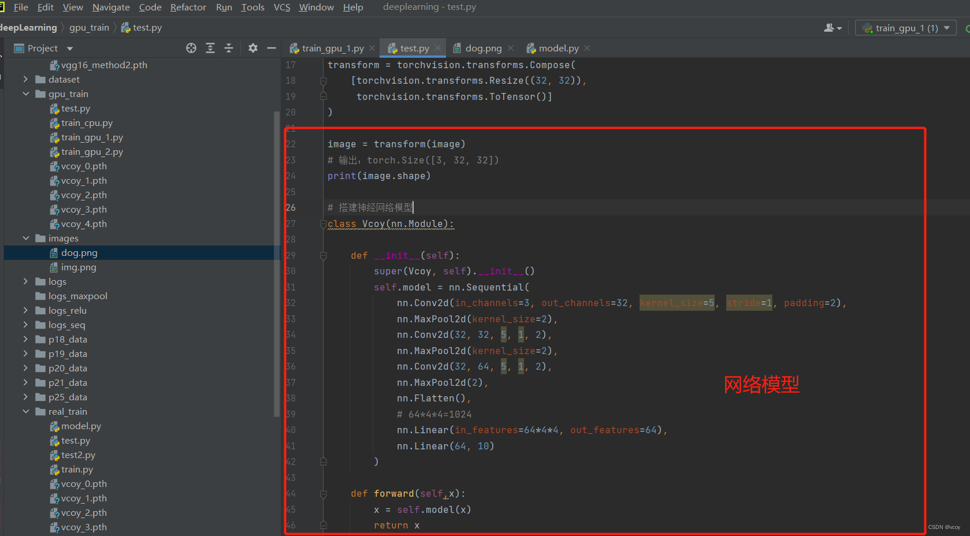The width and height of the screenshot is (970, 536).
Task: Hide the Project tool window
Action: 272,48
